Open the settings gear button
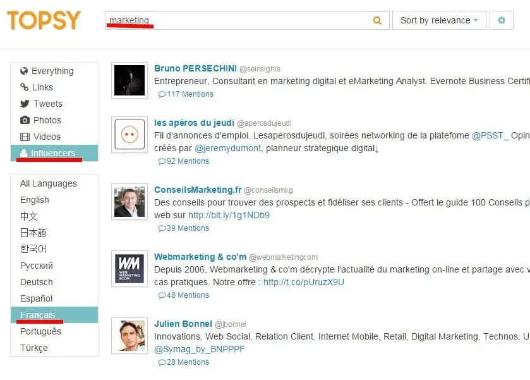This screenshot has height=380, width=530. [x=502, y=20]
